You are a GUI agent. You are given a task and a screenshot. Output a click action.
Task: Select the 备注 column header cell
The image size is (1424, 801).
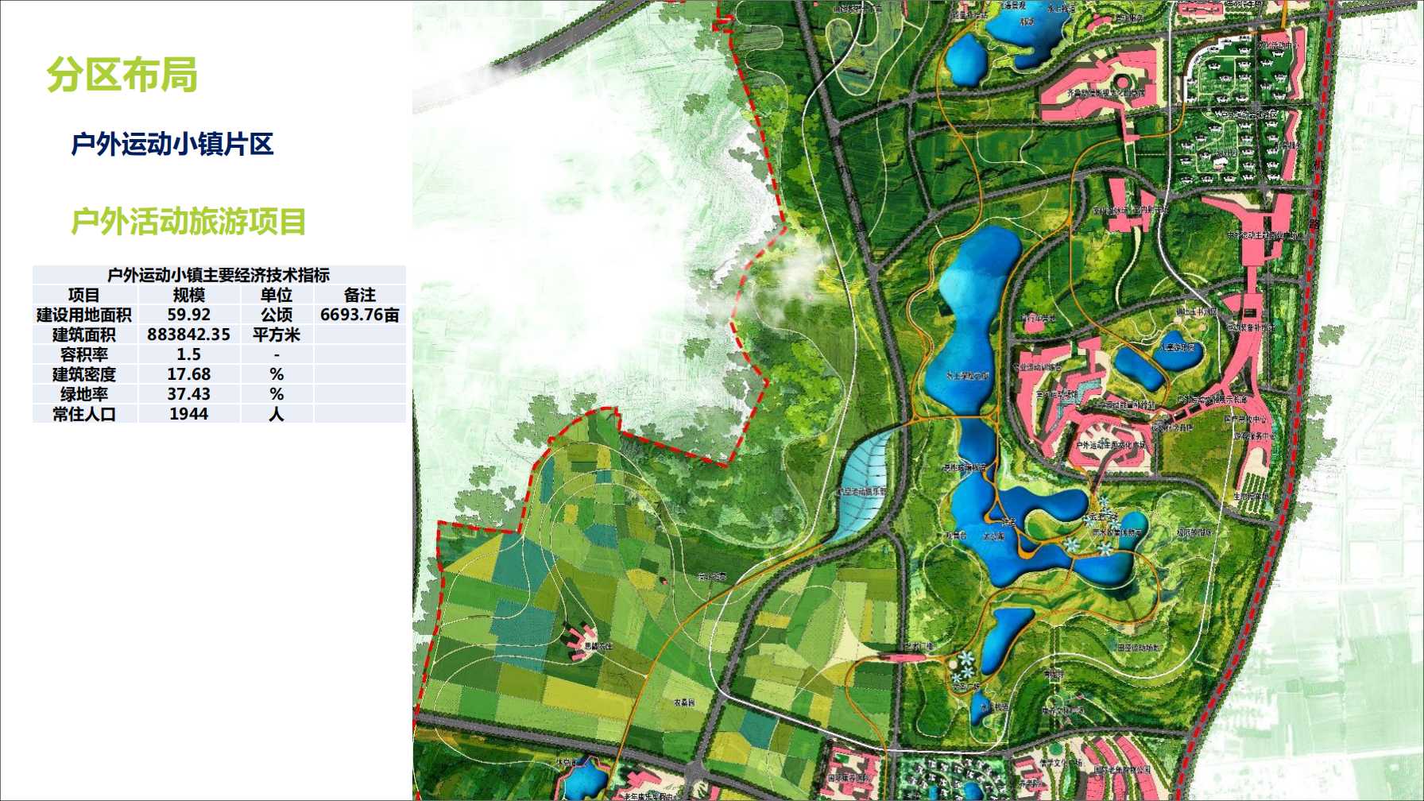click(359, 295)
